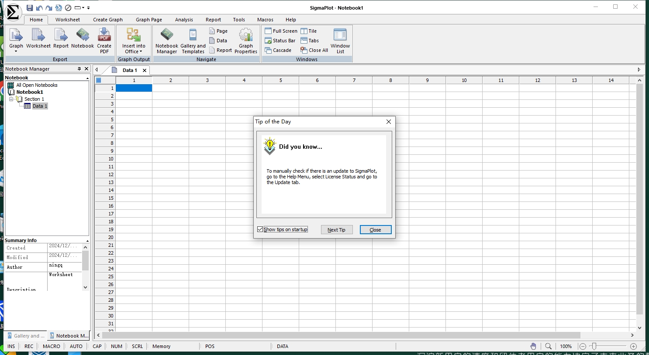Image resolution: width=649 pixels, height=355 pixels.
Task: Select worksheet cell row 1 column 1
Action: [134, 88]
